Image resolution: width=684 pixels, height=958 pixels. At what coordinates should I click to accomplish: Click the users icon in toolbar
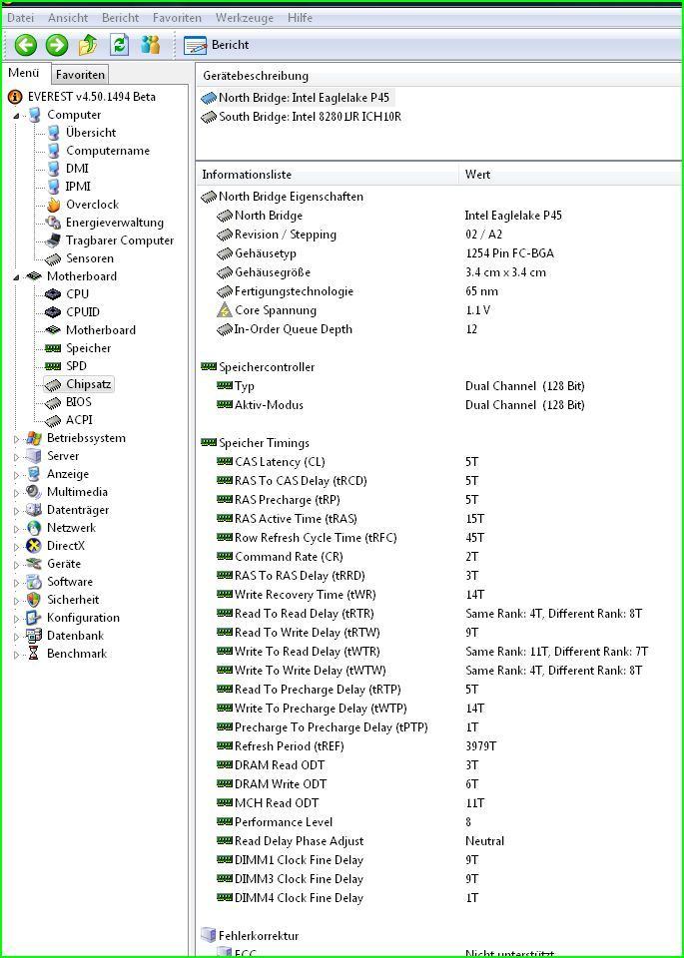(x=150, y=45)
